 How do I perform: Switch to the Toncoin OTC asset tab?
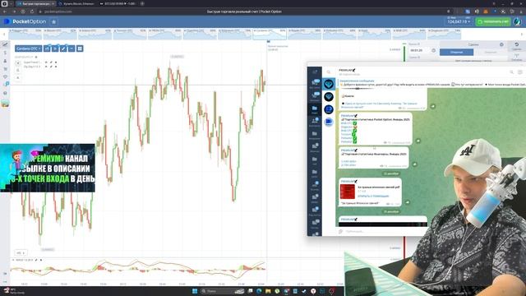coord(130,34)
